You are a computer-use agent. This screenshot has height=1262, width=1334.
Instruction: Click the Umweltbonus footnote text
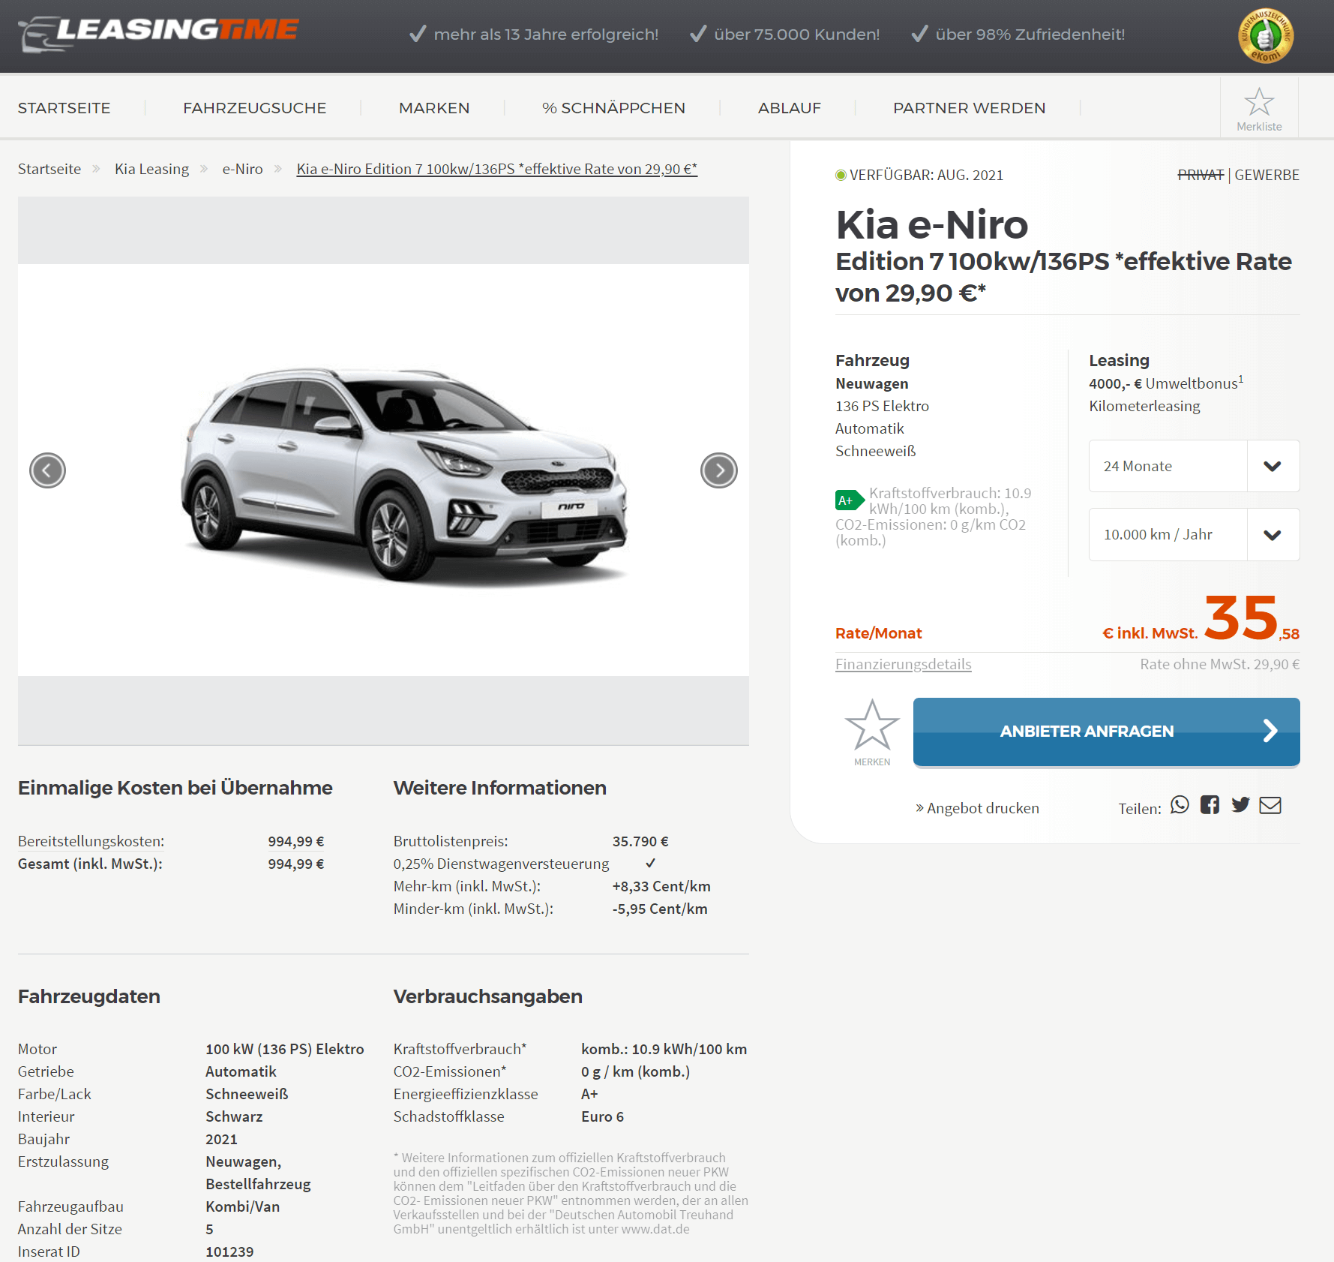click(1166, 383)
